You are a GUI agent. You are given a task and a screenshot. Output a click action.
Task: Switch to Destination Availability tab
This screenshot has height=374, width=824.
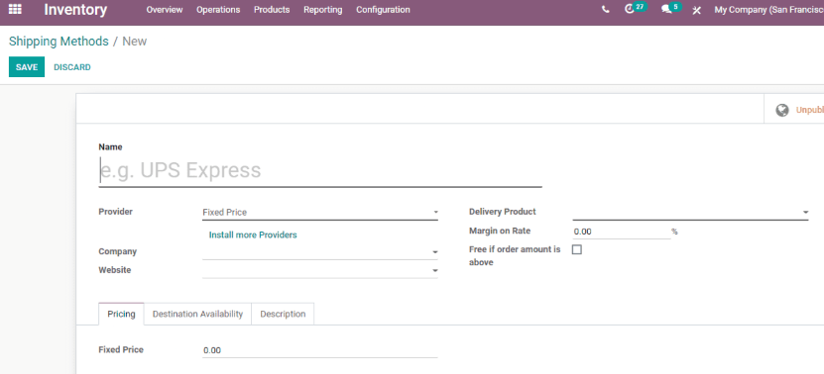pos(197,314)
